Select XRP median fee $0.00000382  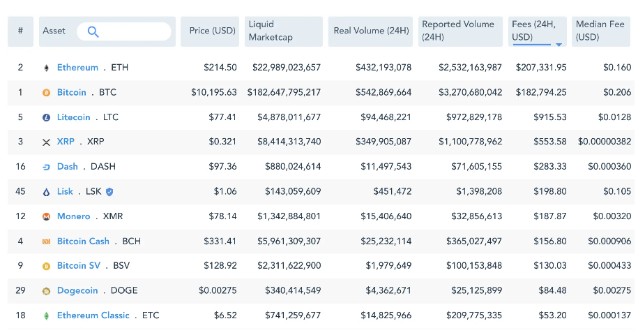click(x=605, y=142)
